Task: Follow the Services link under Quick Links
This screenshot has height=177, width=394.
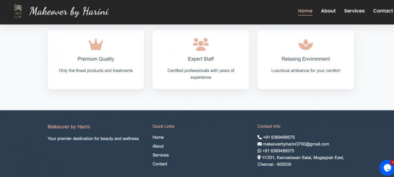Action: (161, 155)
